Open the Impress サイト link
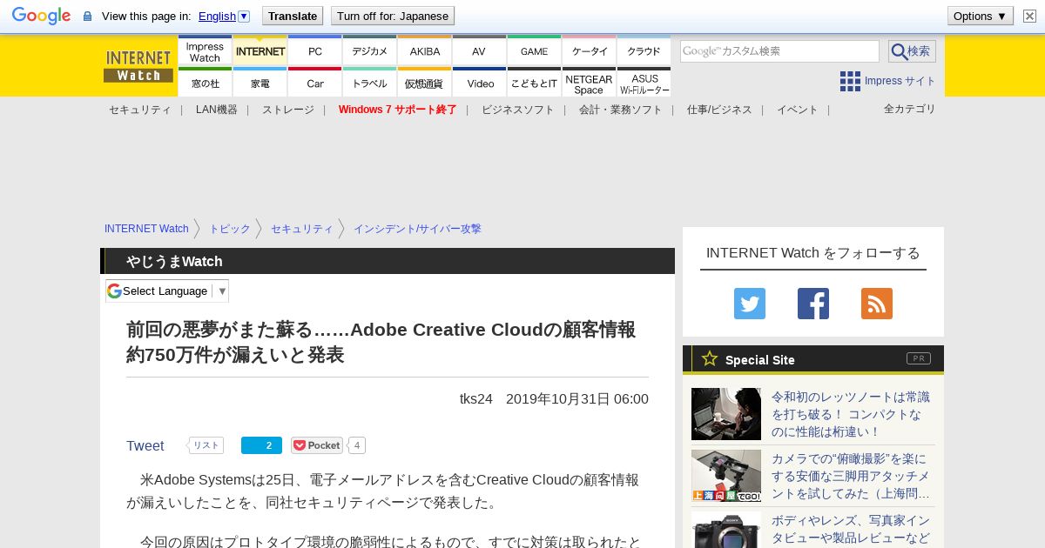The height and width of the screenshot is (548, 1045). pyautogui.click(x=900, y=81)
